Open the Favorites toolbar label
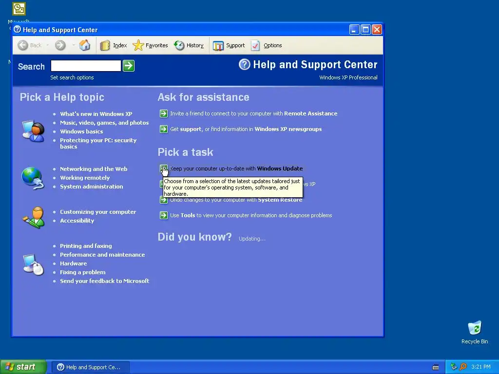Screen dimensions: 499x374 156,45
